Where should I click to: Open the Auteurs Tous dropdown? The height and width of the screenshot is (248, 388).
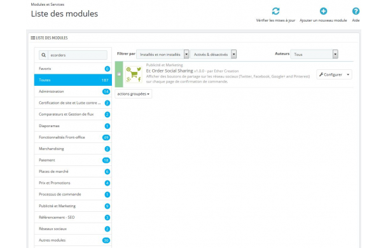point(314,54)
